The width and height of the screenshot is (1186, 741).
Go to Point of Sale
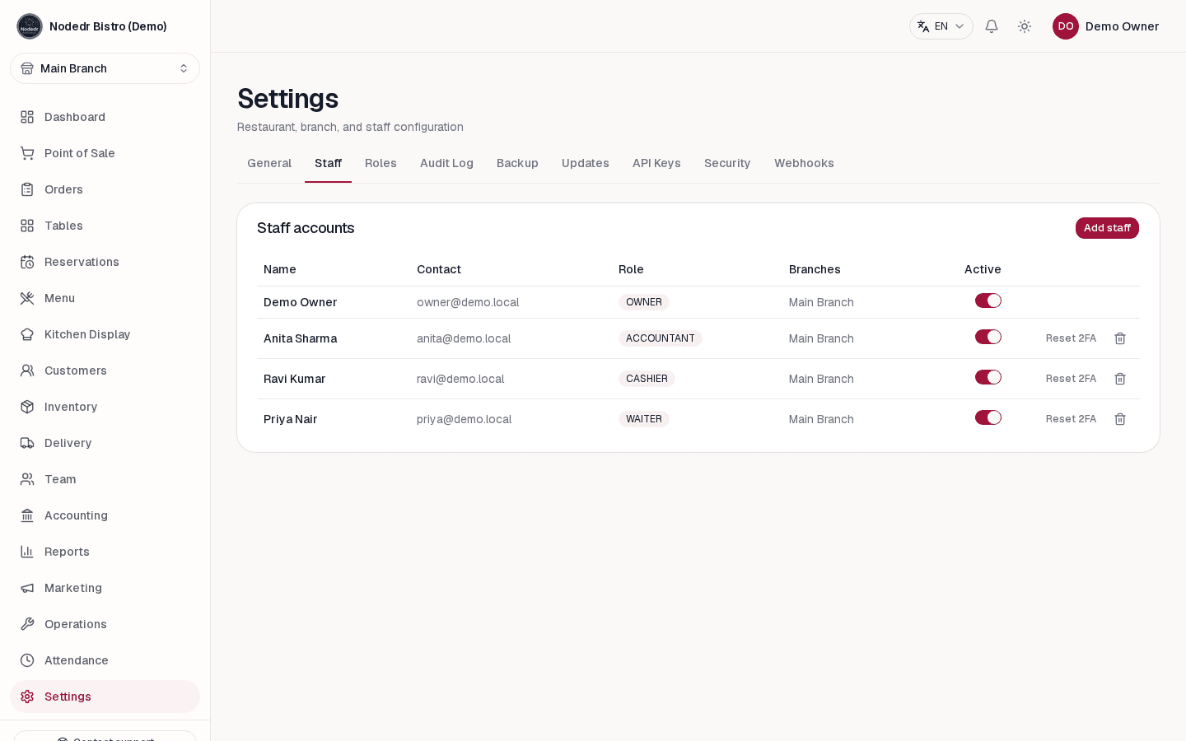click(x=105, y=153)
